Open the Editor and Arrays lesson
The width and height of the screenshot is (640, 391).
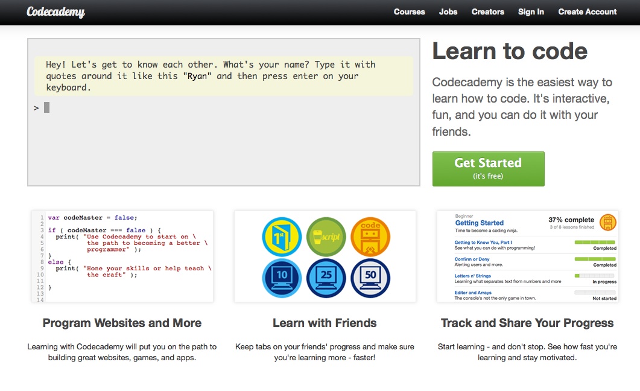pos(473,292)
